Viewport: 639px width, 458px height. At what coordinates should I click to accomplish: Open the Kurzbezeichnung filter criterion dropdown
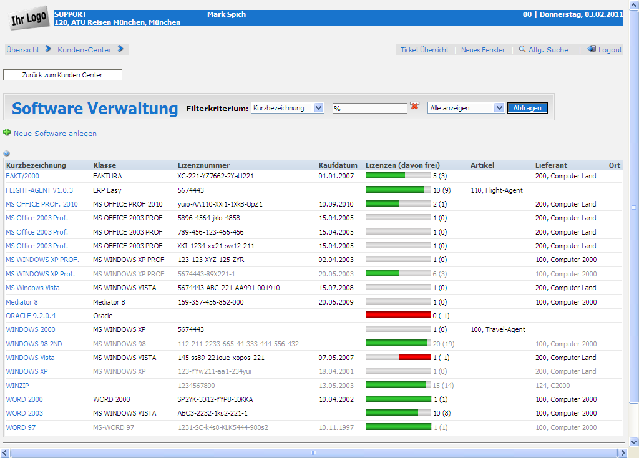coord(288,108)
